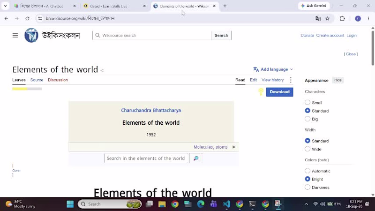Select Darkness color mode
The image size is (375, 211).
(x=307, y=187)
